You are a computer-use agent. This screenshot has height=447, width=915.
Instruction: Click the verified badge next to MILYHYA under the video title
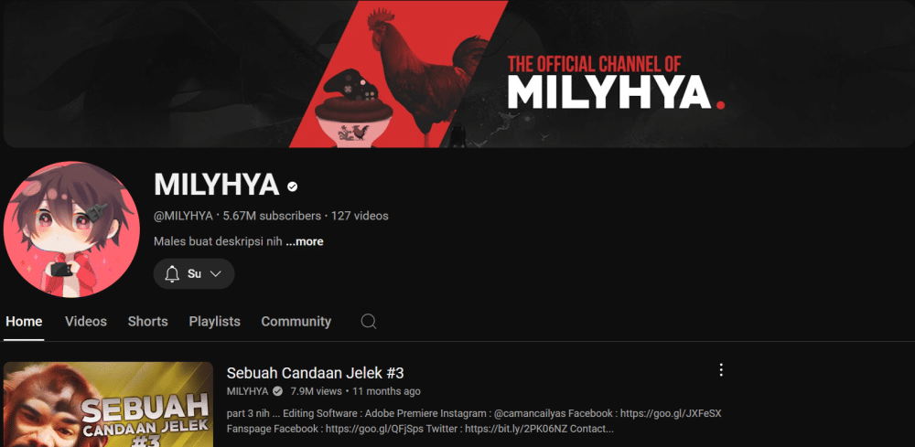coord(278,391)
